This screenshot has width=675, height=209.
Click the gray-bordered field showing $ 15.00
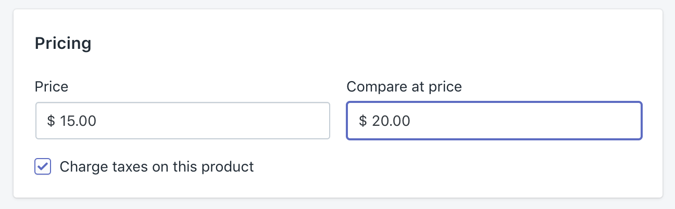coord(182,121)
